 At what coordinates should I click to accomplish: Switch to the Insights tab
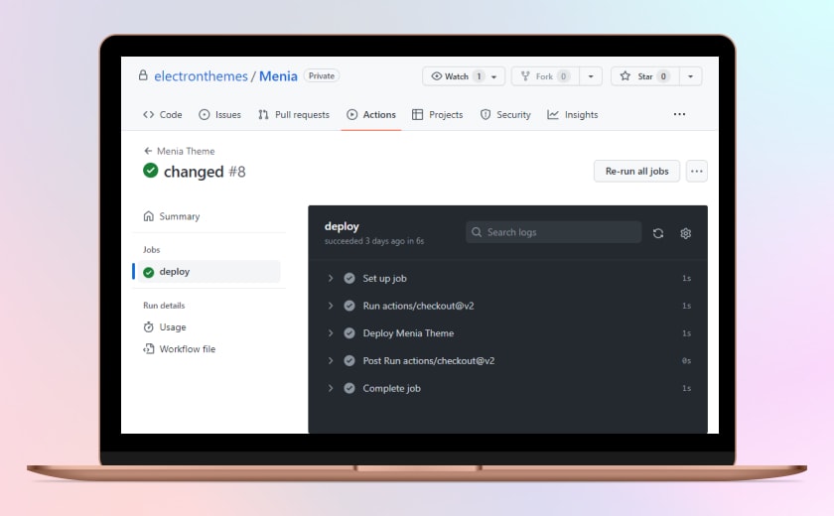click(572, 115)
